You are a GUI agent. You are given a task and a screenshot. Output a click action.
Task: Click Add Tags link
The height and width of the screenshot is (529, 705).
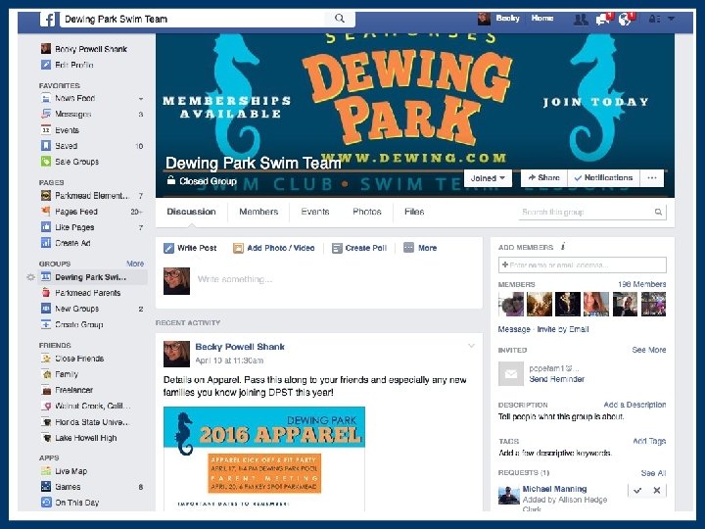[x=649, y=441]
